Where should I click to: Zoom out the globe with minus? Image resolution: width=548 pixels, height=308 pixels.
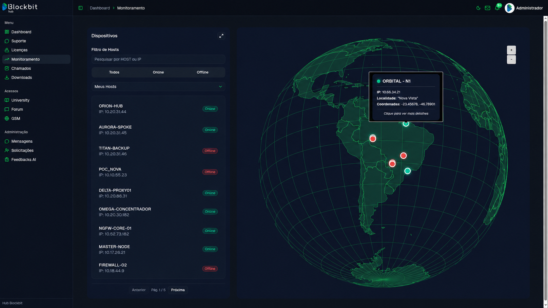click(511, 60)
